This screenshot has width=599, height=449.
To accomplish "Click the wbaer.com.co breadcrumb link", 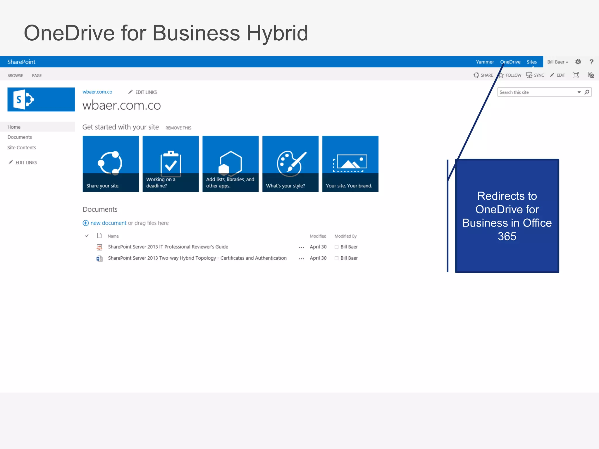I will click(97, 92).
